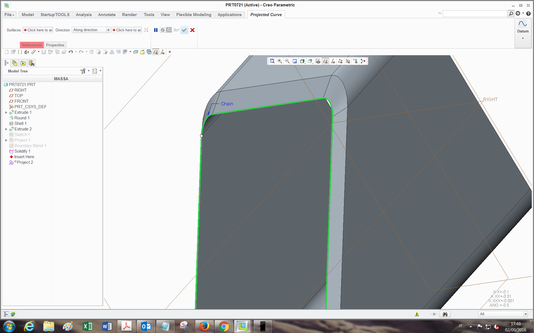The width and height of the screenshot is (534, 333).
Task: Open Google Chrome from the taskbar
Action: pyautogui.click(x=224, y=326)
